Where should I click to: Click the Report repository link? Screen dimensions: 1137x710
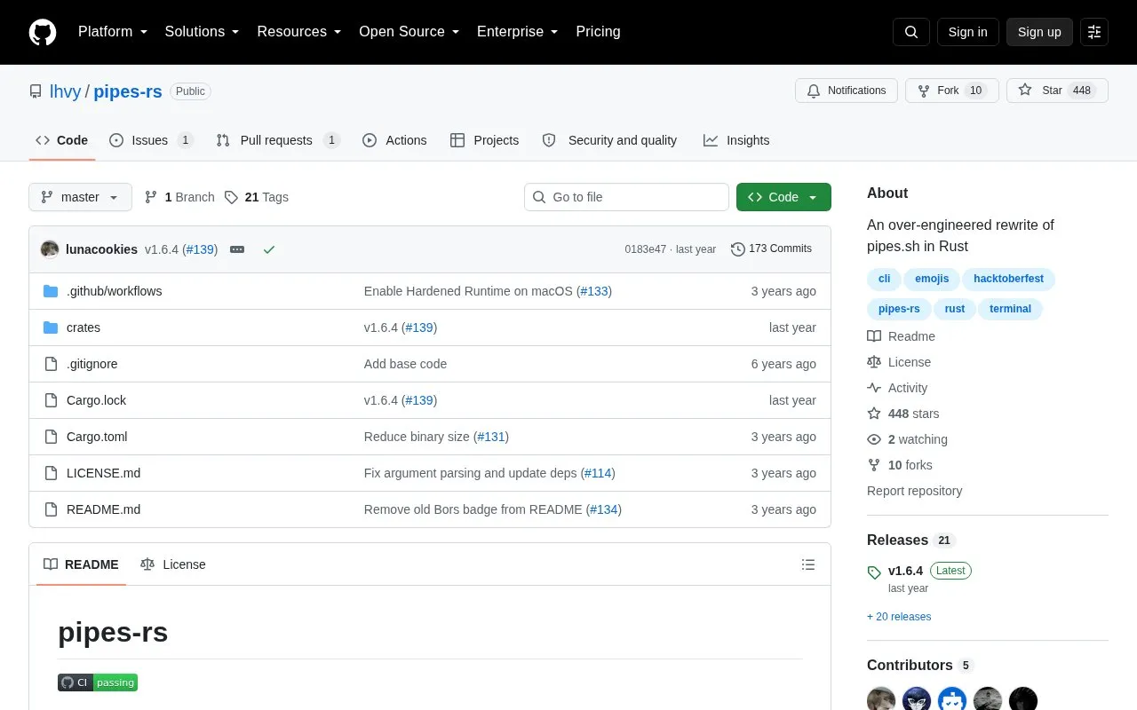click(914, 491)
